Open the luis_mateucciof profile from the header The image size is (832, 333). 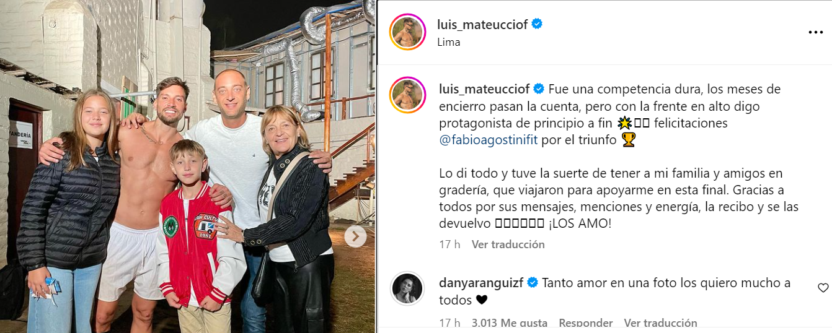(x=483, y=24)
